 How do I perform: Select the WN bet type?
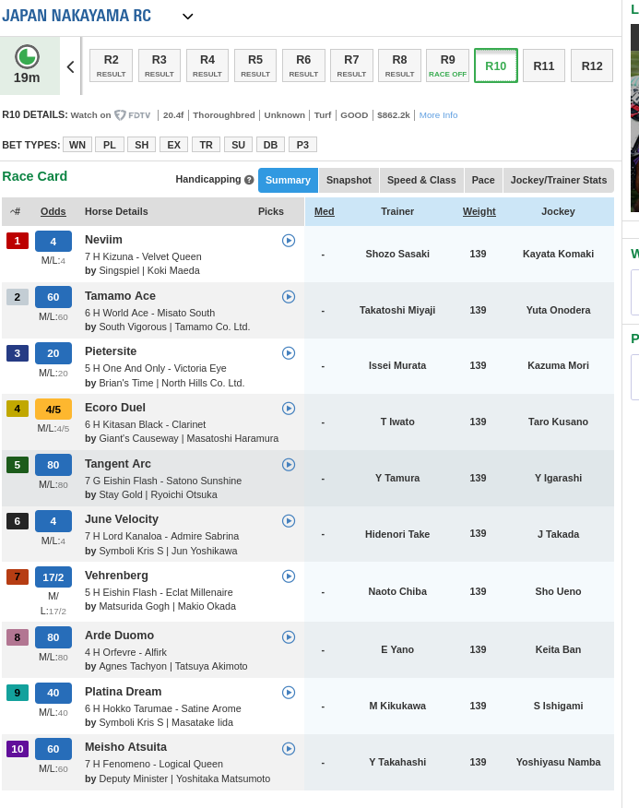pyautogui.click(x=77, y=145)
